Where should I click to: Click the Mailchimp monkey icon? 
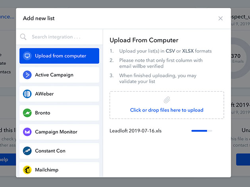[x=27, y=170]
